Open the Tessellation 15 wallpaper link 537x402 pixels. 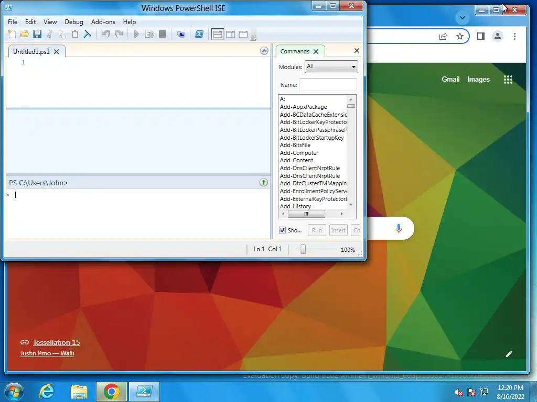56,342
